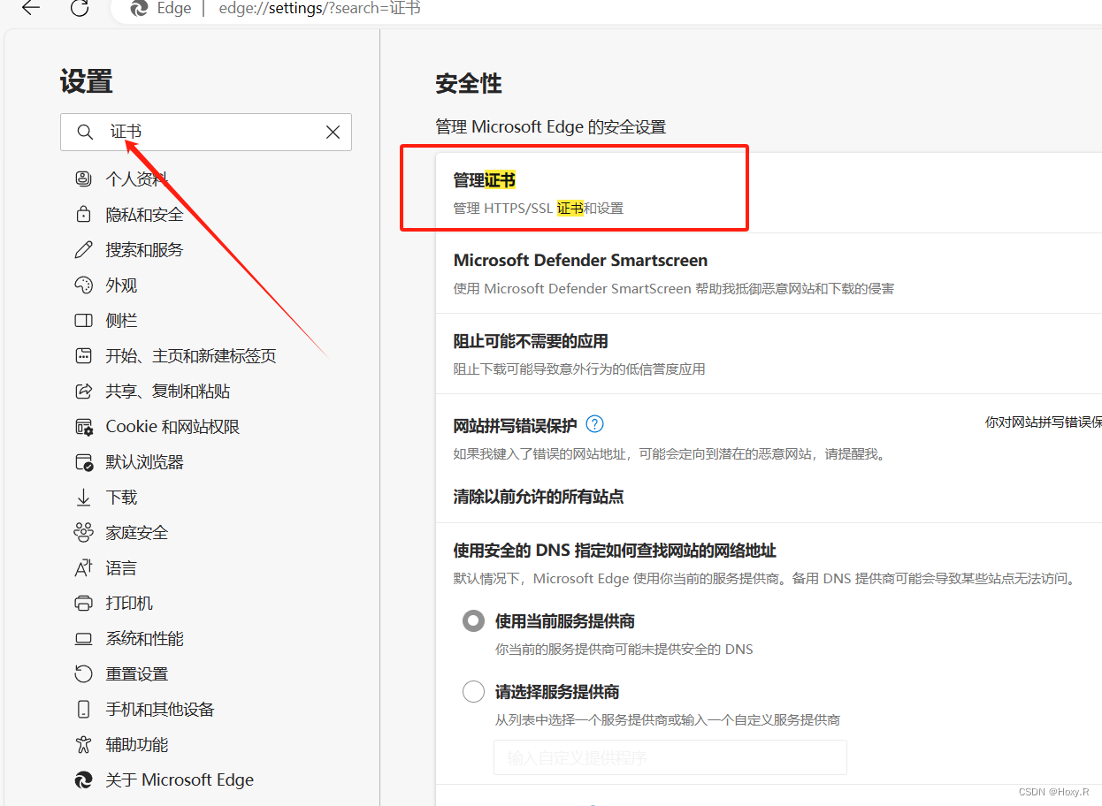Click the 共享、复制和粘贴 share icon
The image size is (1102, 806).
tap(84, 391)
